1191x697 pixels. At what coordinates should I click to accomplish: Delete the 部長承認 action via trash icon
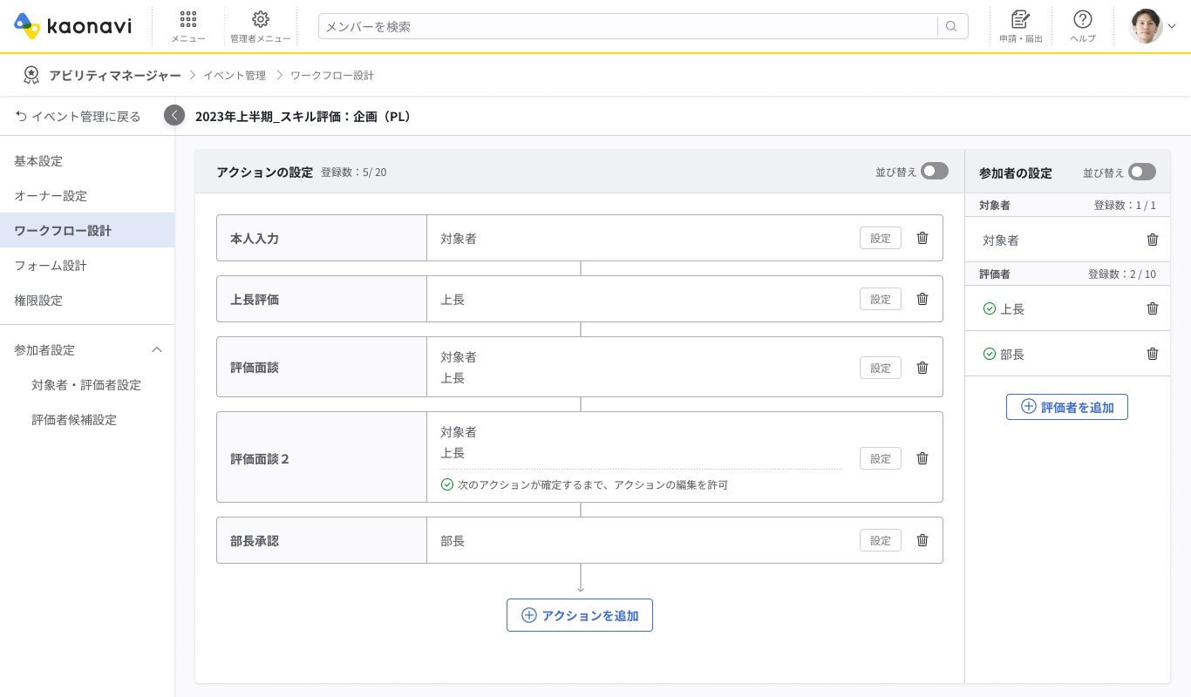click(x=922, y=540)
